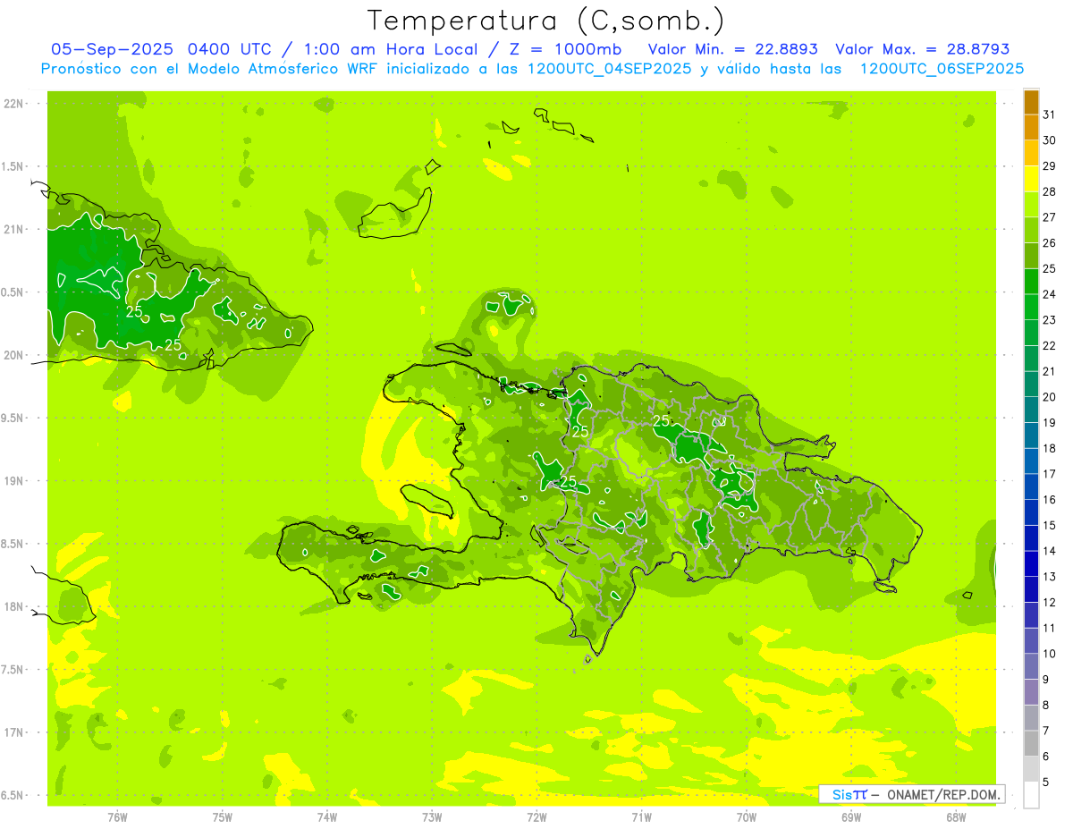Click the 18N latitude axis label

[15, 606]
